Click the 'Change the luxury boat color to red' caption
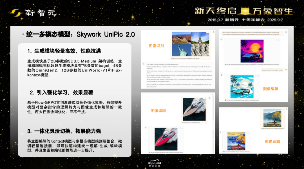The image size is (304, 169). point(191,123)
